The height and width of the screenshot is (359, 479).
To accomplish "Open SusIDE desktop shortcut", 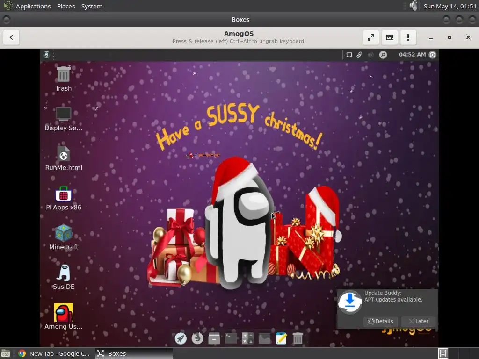I will click(63, 277).
